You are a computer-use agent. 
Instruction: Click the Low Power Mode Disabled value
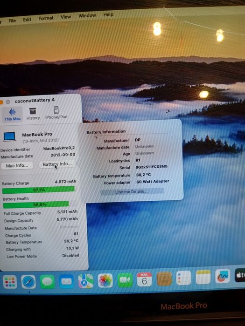[70, 255]
